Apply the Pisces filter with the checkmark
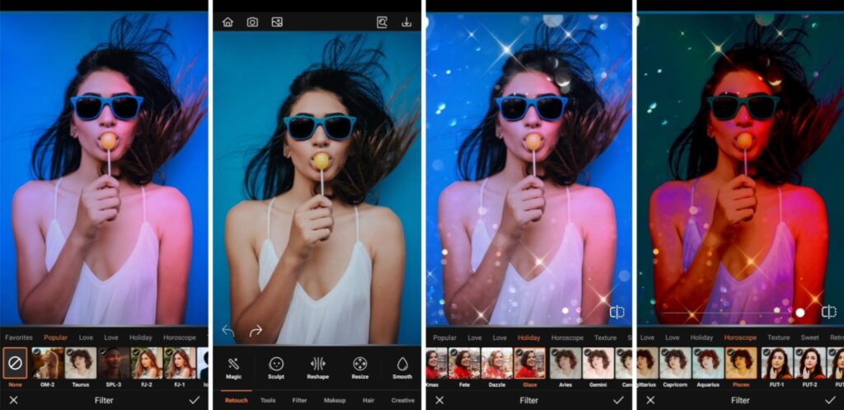844x410 pixels. 831,400
